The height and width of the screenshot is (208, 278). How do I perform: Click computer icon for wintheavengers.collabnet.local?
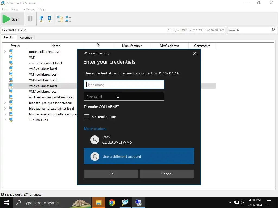point(11,97)
